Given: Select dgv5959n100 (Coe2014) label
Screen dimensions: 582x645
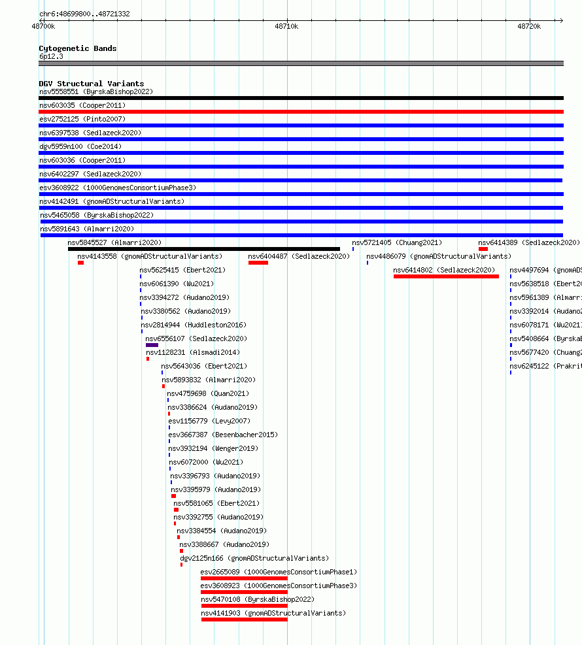Looking at the screenshot, I should tap(80, 146).
